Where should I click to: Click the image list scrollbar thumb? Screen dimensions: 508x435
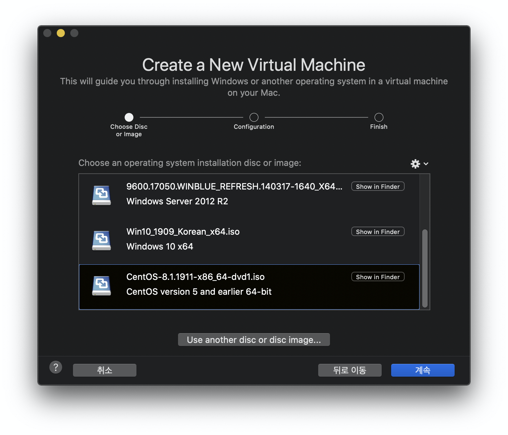[x=425, y=268]
